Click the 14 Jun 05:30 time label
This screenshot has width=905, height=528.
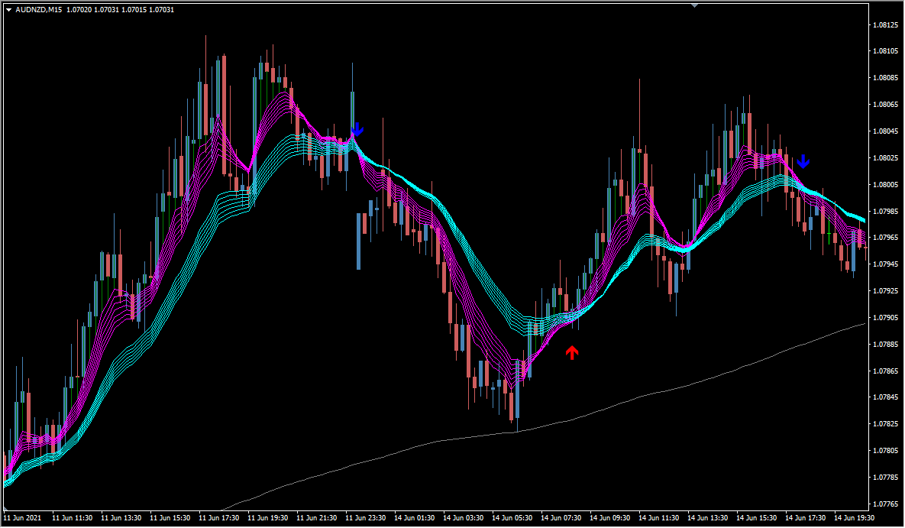tap(512, 518)
